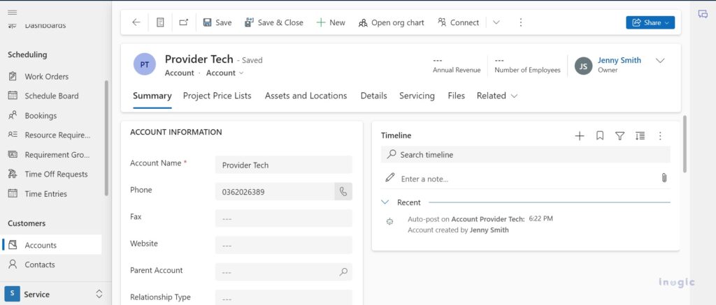The image size is (716, 305).
Task: Click the Save & Close button
Action: (x=273, y=22)
